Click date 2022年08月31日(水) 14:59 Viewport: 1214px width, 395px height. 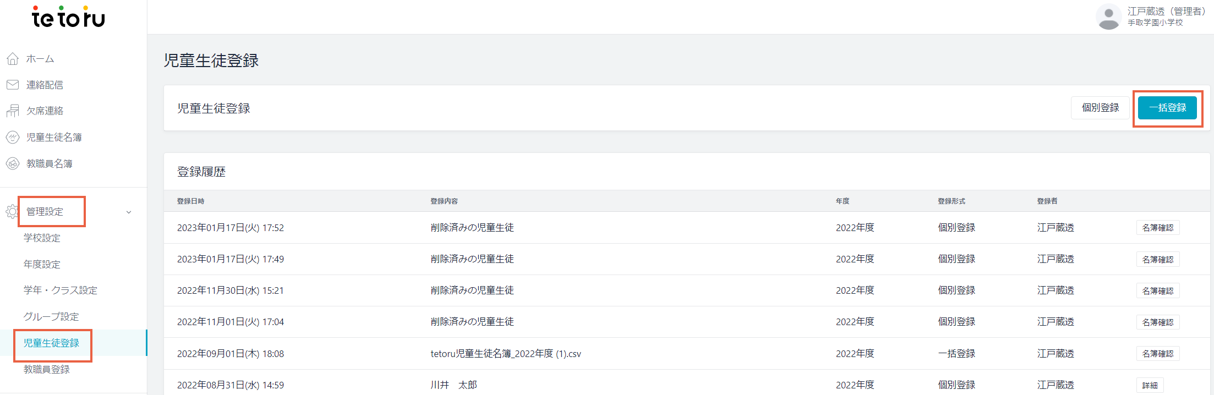click(231, 385)
